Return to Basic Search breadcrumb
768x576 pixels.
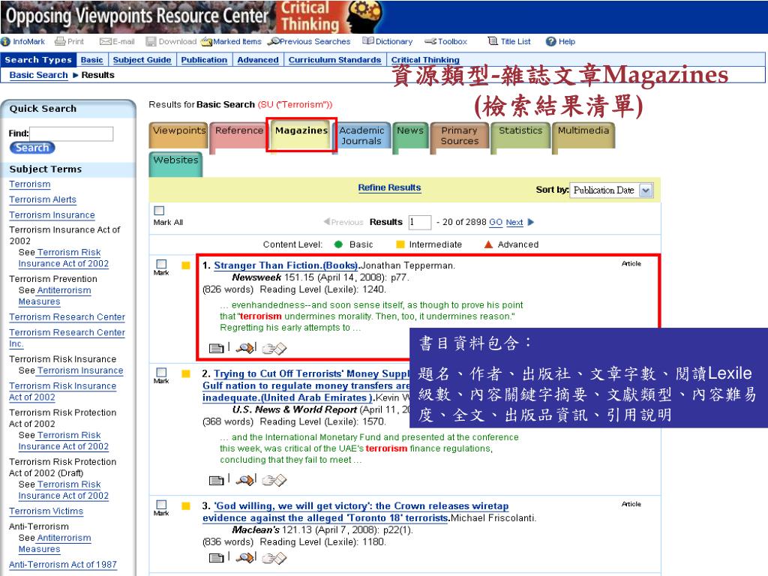click(x=39, y=75)
